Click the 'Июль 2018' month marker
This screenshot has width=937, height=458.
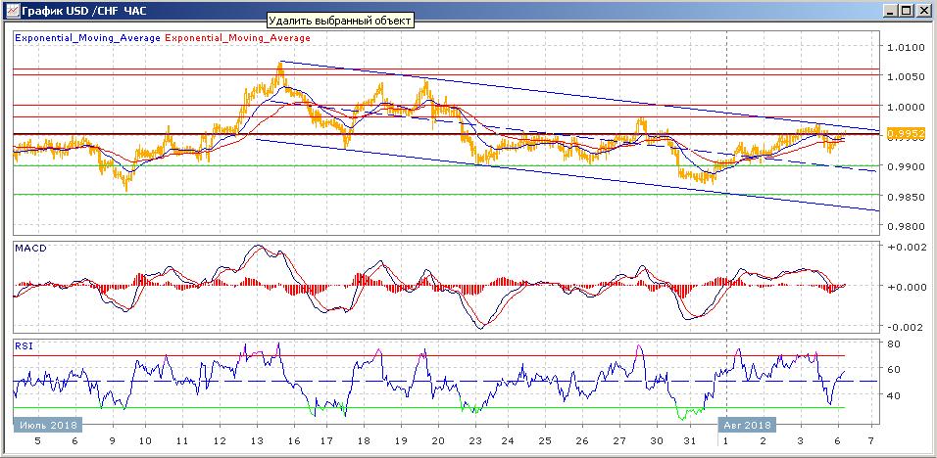48,425
